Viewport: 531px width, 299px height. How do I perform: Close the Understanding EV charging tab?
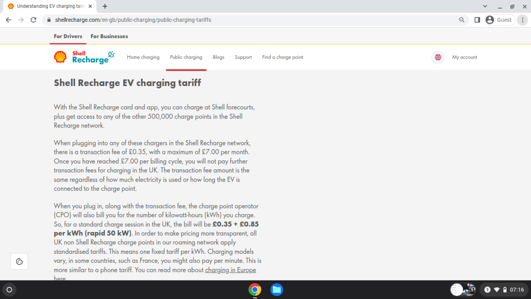(90, 6)
